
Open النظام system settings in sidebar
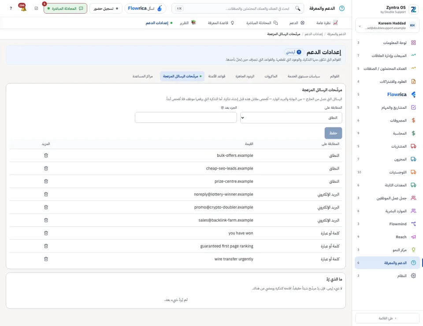387,276
